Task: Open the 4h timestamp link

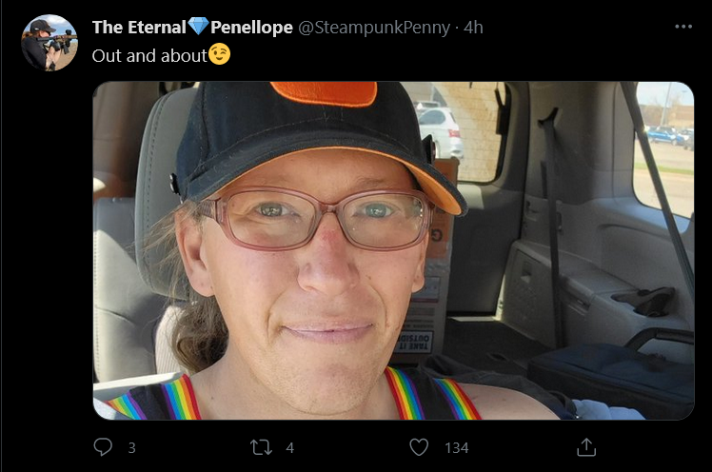Action: pos(473,28)
